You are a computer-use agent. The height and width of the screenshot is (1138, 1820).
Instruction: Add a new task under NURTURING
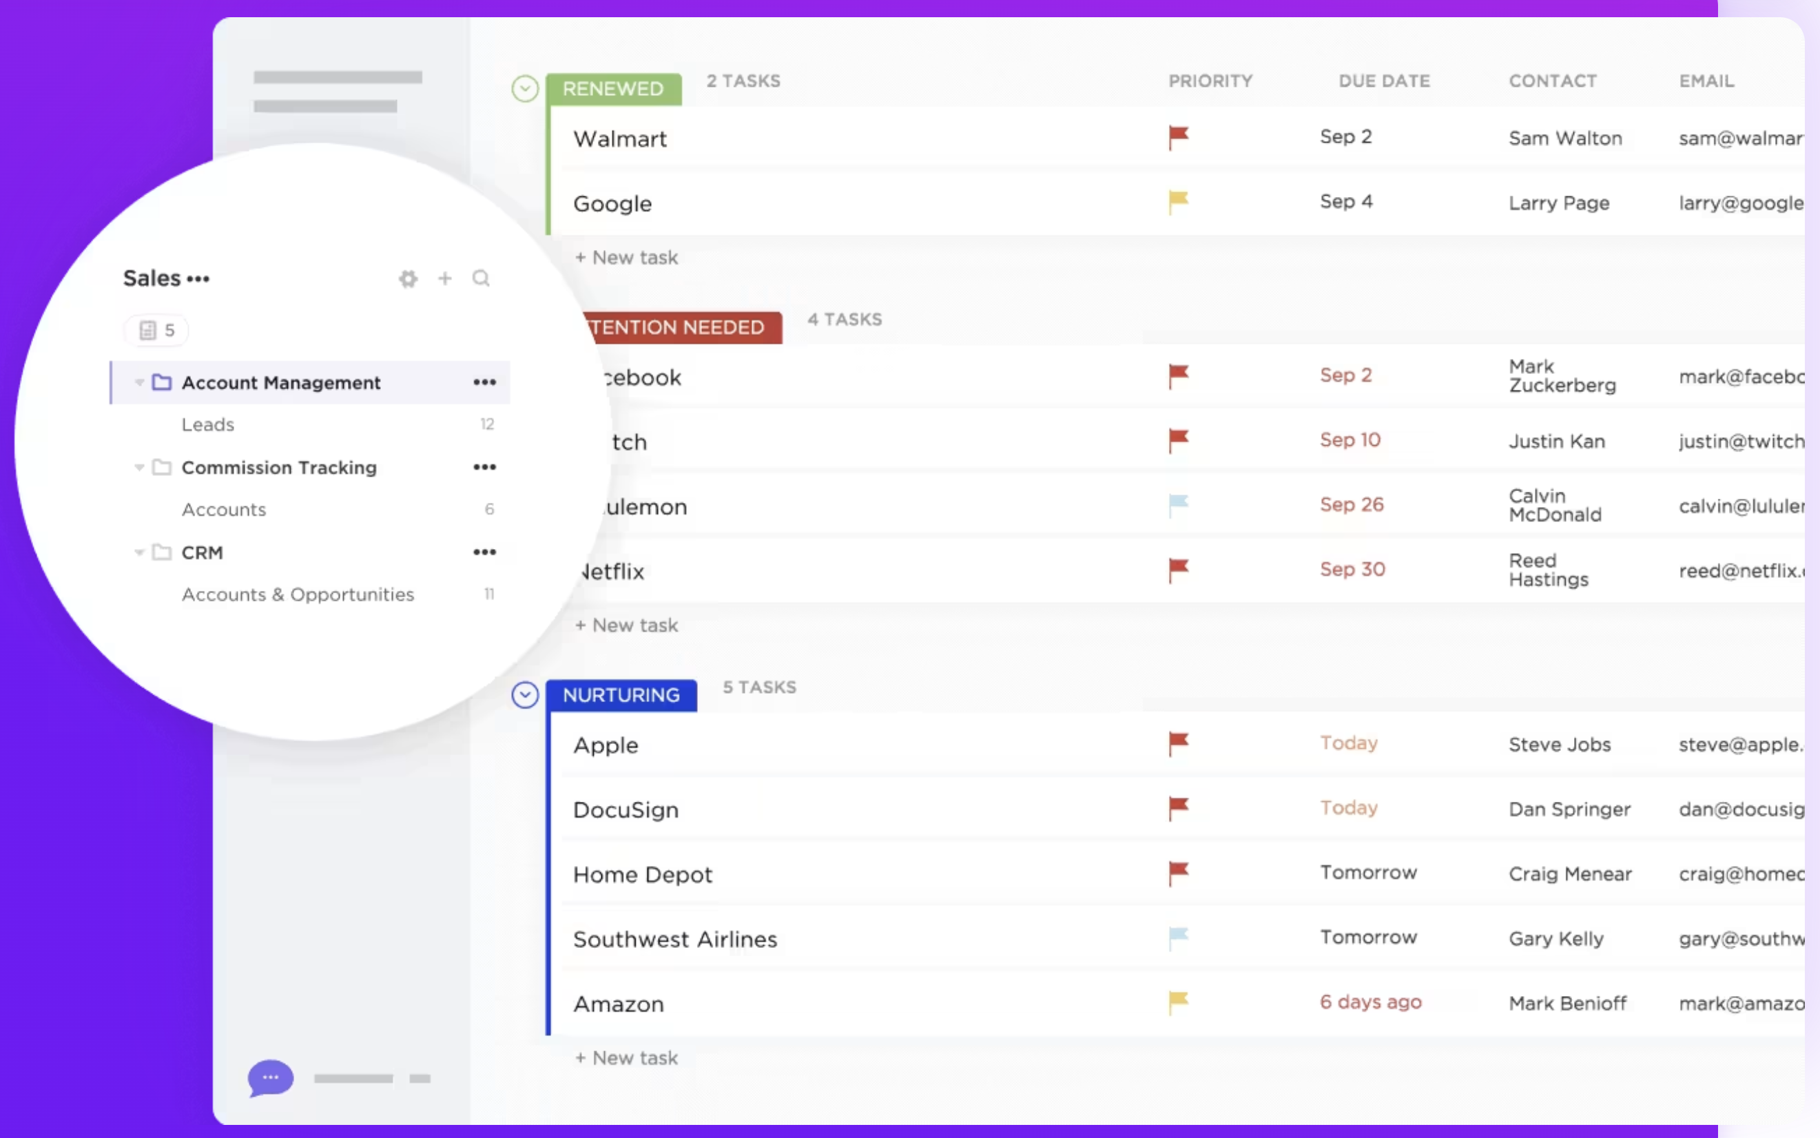(625, 1057)
